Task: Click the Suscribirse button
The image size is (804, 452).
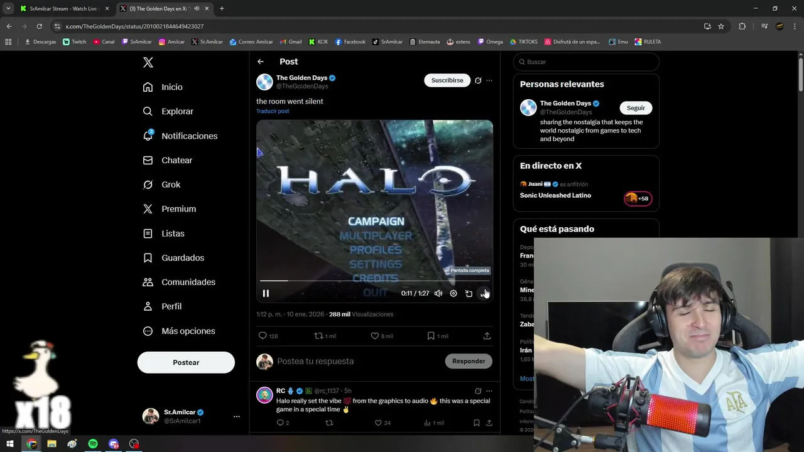Action: [x=447, y=80]
